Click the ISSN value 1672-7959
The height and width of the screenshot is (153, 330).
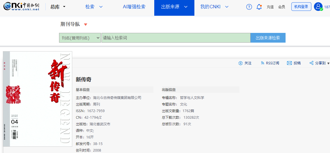pos(96,111)
